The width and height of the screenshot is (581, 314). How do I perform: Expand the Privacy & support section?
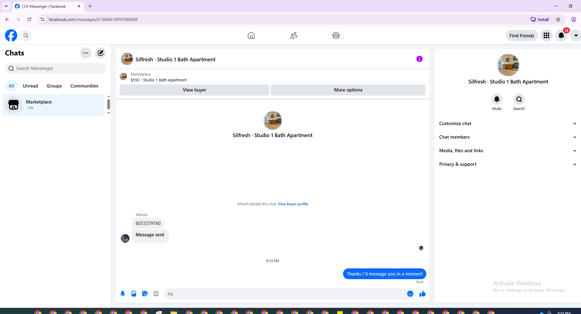pos(508,164)
